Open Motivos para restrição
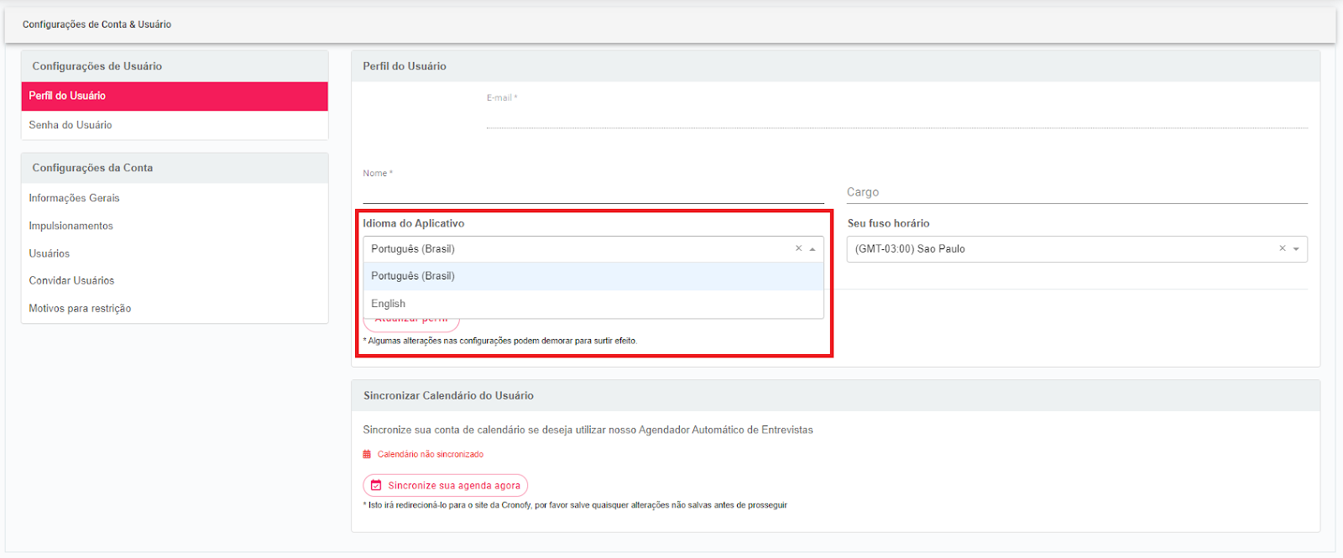This screenshot has width=1343, height=558. click(x=81, y=308)
